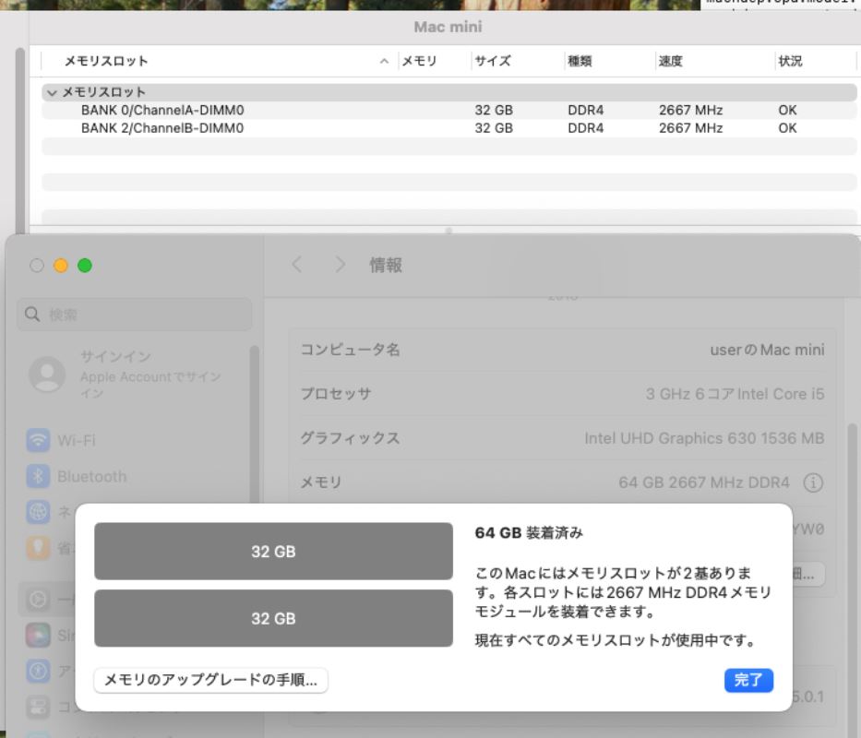The height and width of the screenshot is (738, 861).
Task: Click the Mac mini window title
Action: 448,27
